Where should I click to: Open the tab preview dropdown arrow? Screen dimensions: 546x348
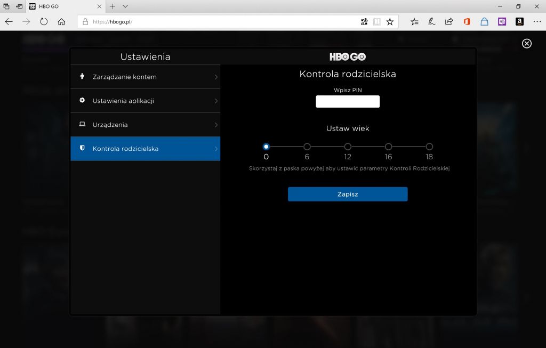tap(125, 6)
